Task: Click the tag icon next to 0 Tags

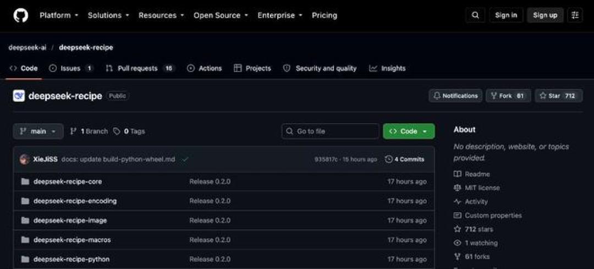Action: [x=117, y=131]
